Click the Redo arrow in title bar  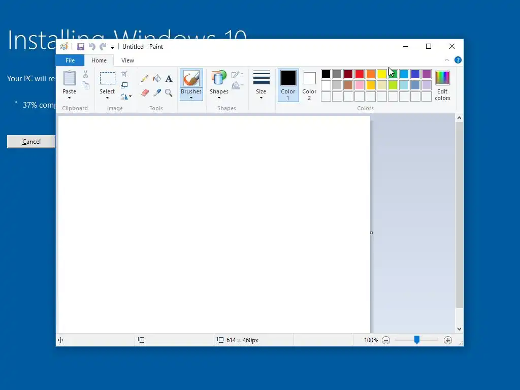point(103,47)
